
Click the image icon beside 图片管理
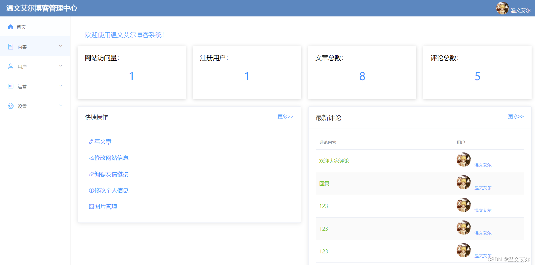click(91, 206)
